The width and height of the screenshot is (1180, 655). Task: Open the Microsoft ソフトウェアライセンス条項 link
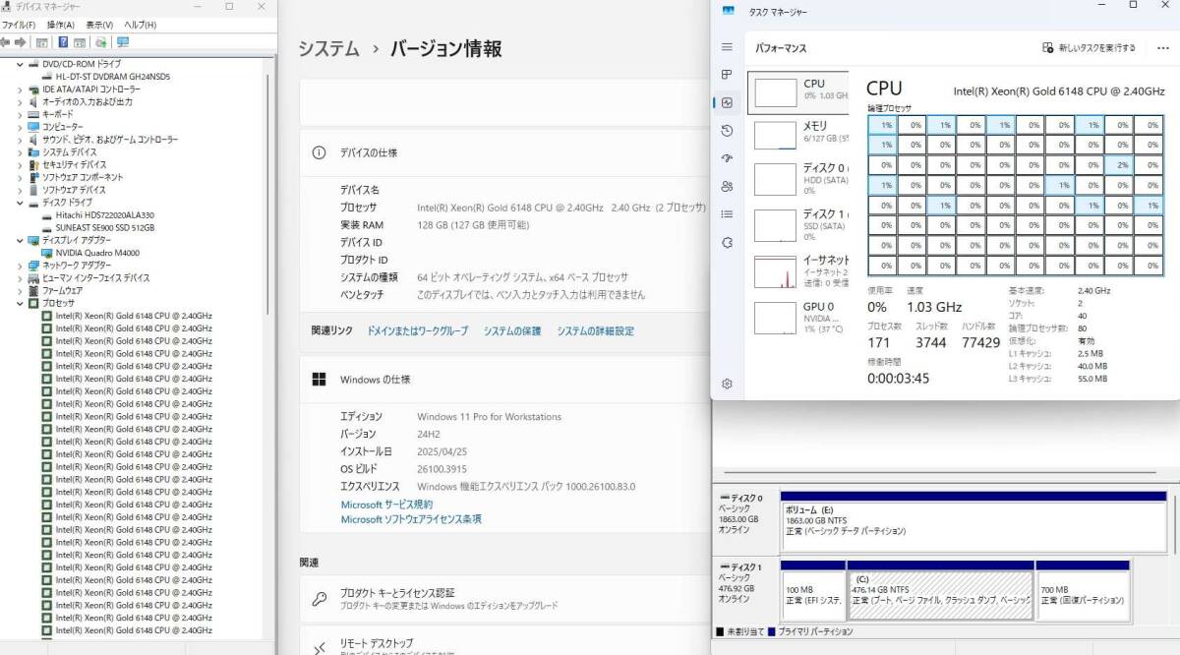pyautogui.click(x=411, y=519)
